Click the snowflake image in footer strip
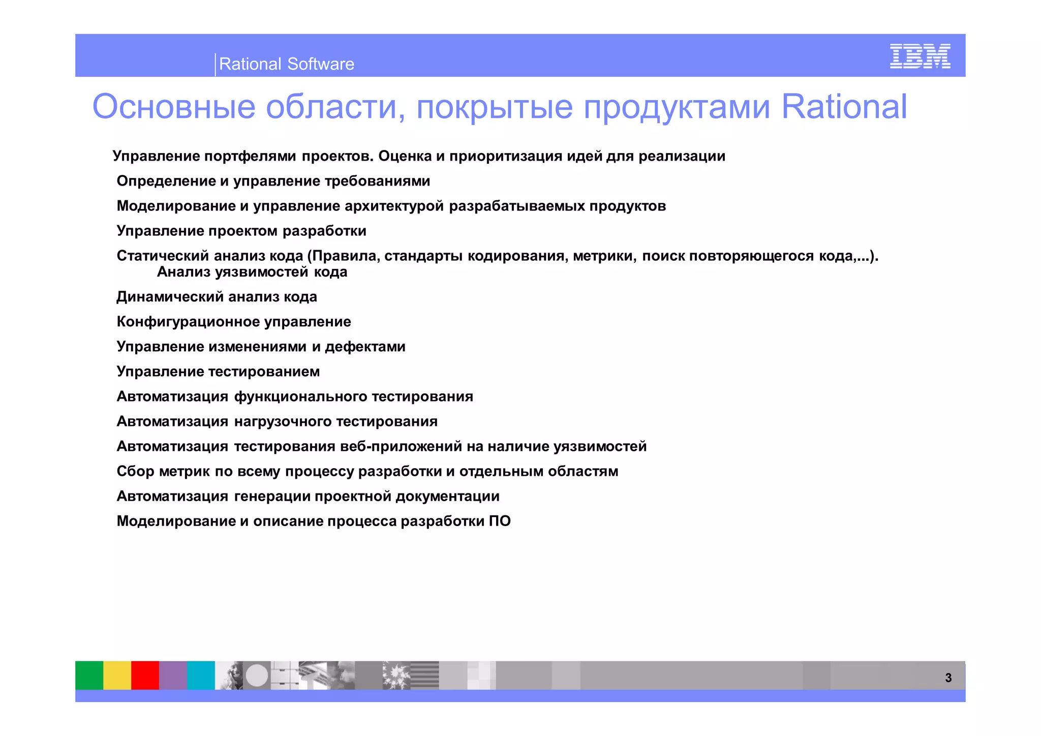 396,676
